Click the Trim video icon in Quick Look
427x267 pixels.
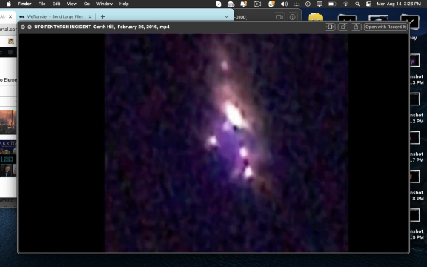[330, 27]
